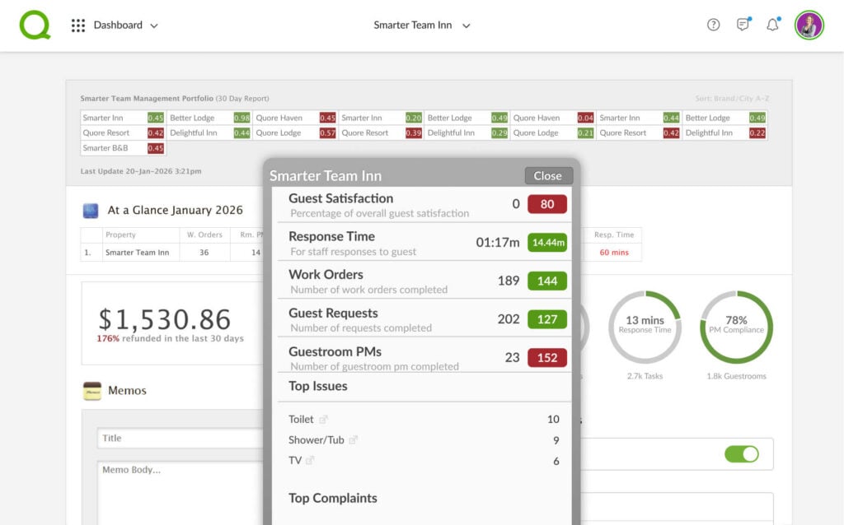Open the Response Time popup row
This screenshot has height=525, width=844.
(424, 243)
